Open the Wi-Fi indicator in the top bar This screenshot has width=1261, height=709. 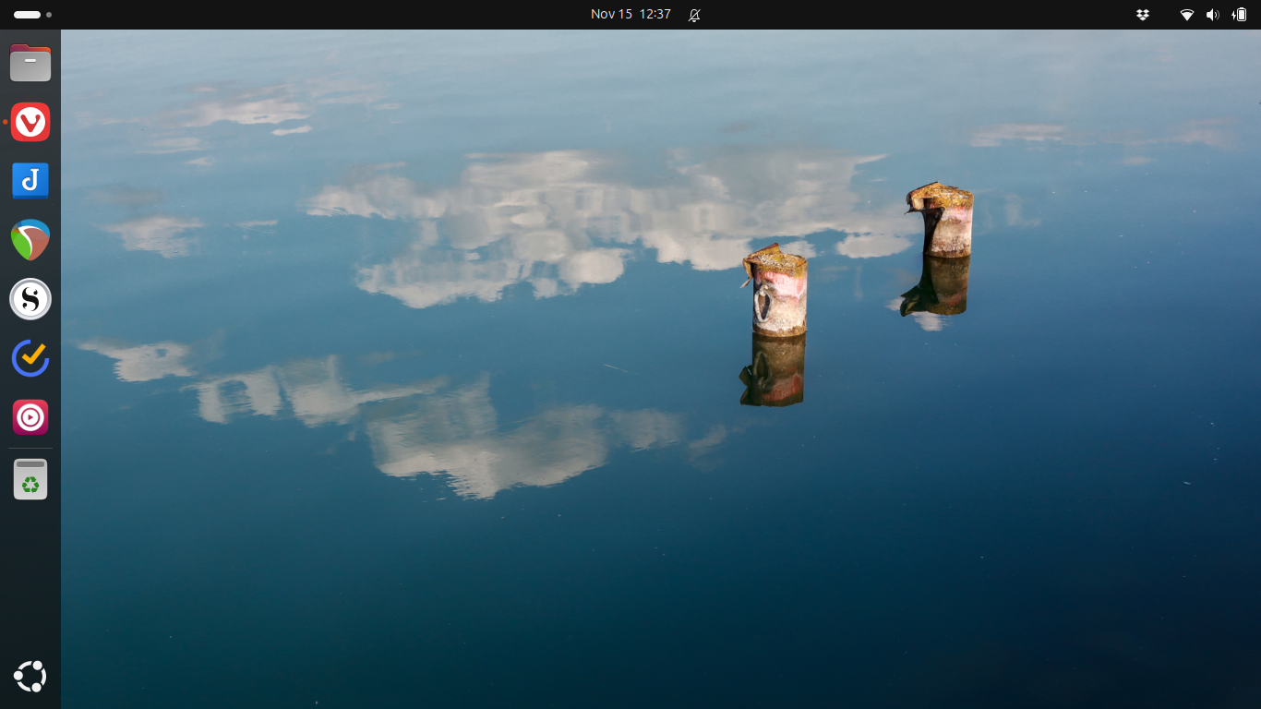1187,15
